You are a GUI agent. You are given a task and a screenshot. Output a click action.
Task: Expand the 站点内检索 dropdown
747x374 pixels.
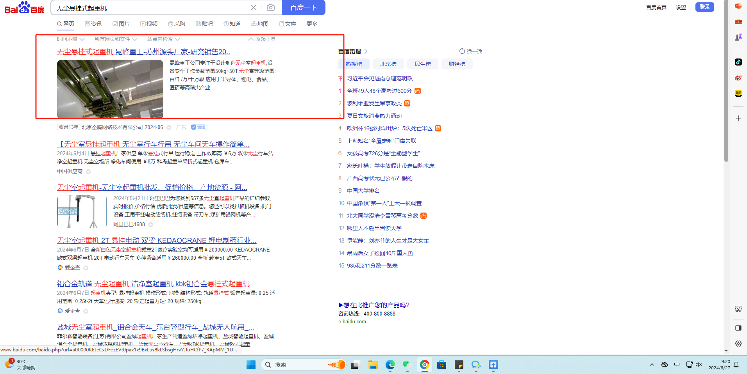163,39
